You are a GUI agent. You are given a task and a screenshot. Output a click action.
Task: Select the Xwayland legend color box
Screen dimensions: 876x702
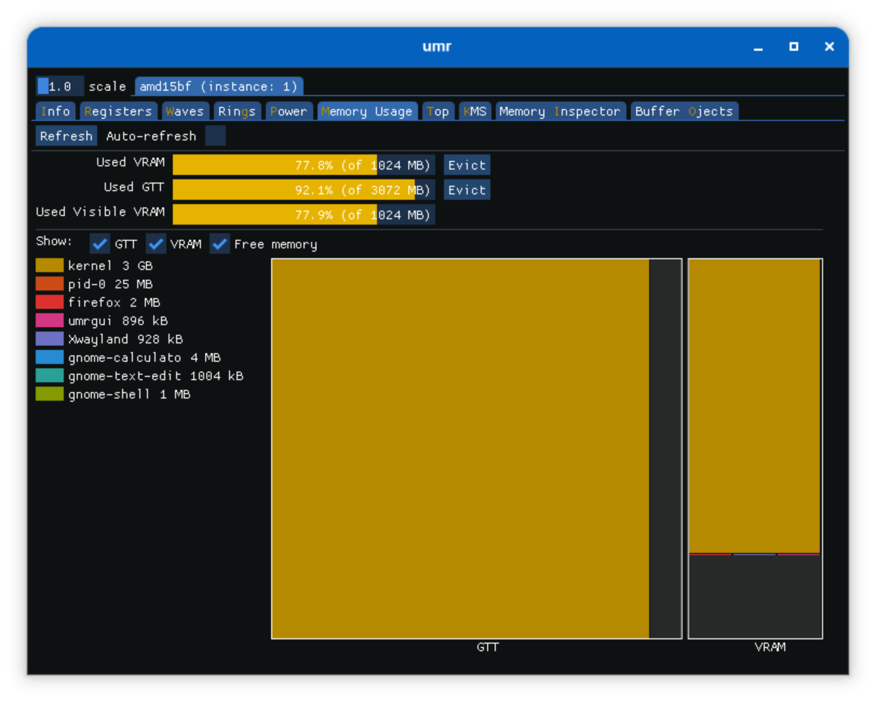click(49, 339)
